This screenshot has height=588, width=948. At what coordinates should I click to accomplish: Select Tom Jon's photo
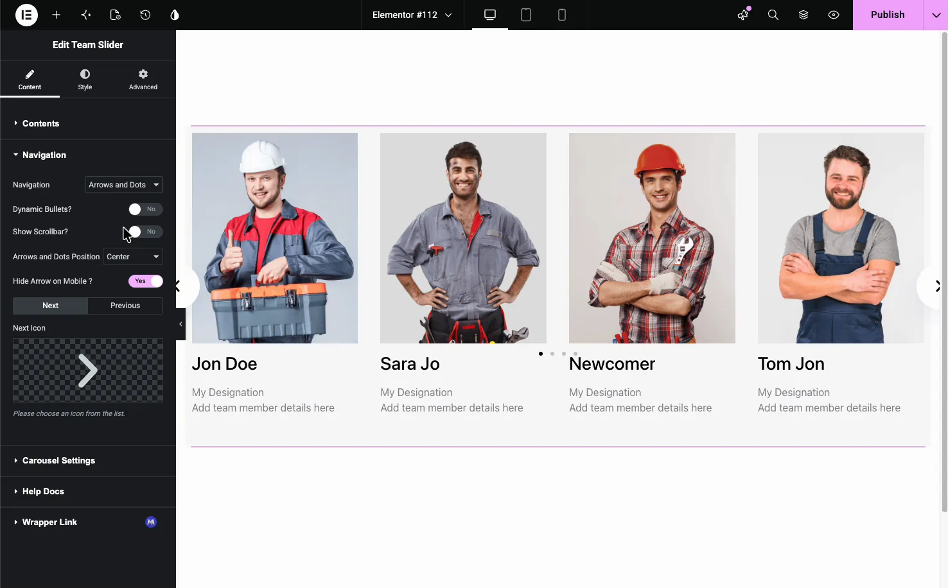(841, 238)
